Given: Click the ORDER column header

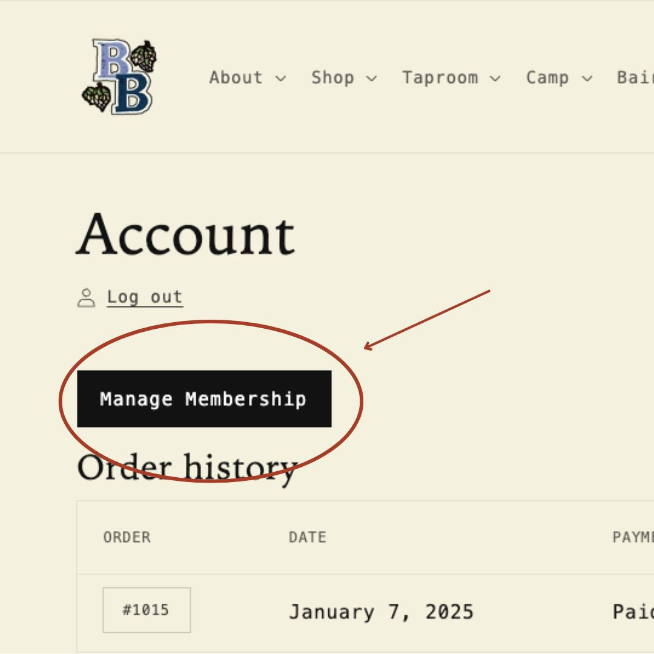Looking at the screenshot, I should click(127, 537).
